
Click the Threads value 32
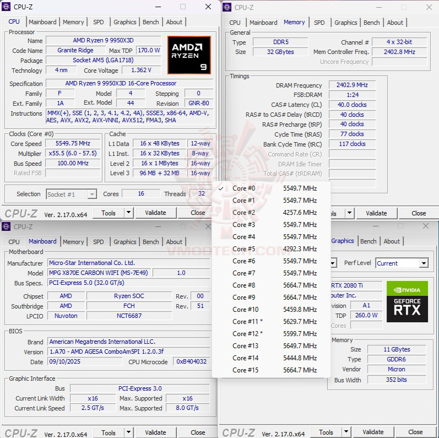(x=202, y=193)
